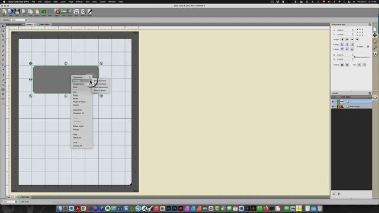Click the anchor point grid in Position panel
The height and width of the screenshot is (213, 379).
(360, 32)
